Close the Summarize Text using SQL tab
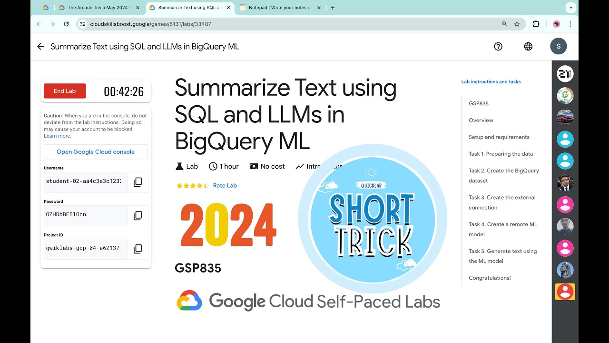 [x=228, y=8]
